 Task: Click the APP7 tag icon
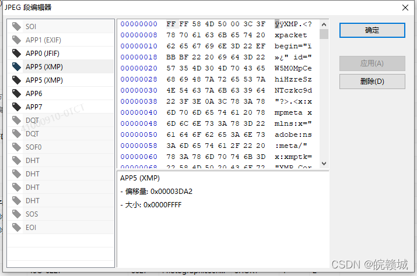pyautogui.click(x=16, y=107)
